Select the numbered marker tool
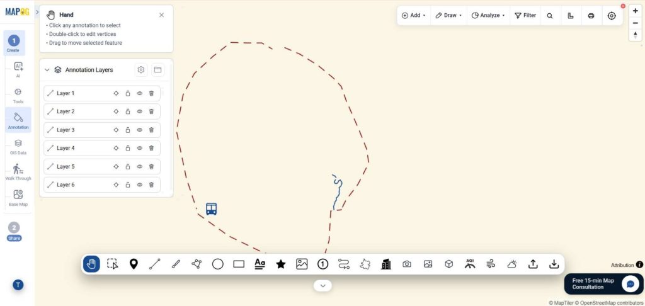The image size is (645, 306). click(x=323, y=264)
